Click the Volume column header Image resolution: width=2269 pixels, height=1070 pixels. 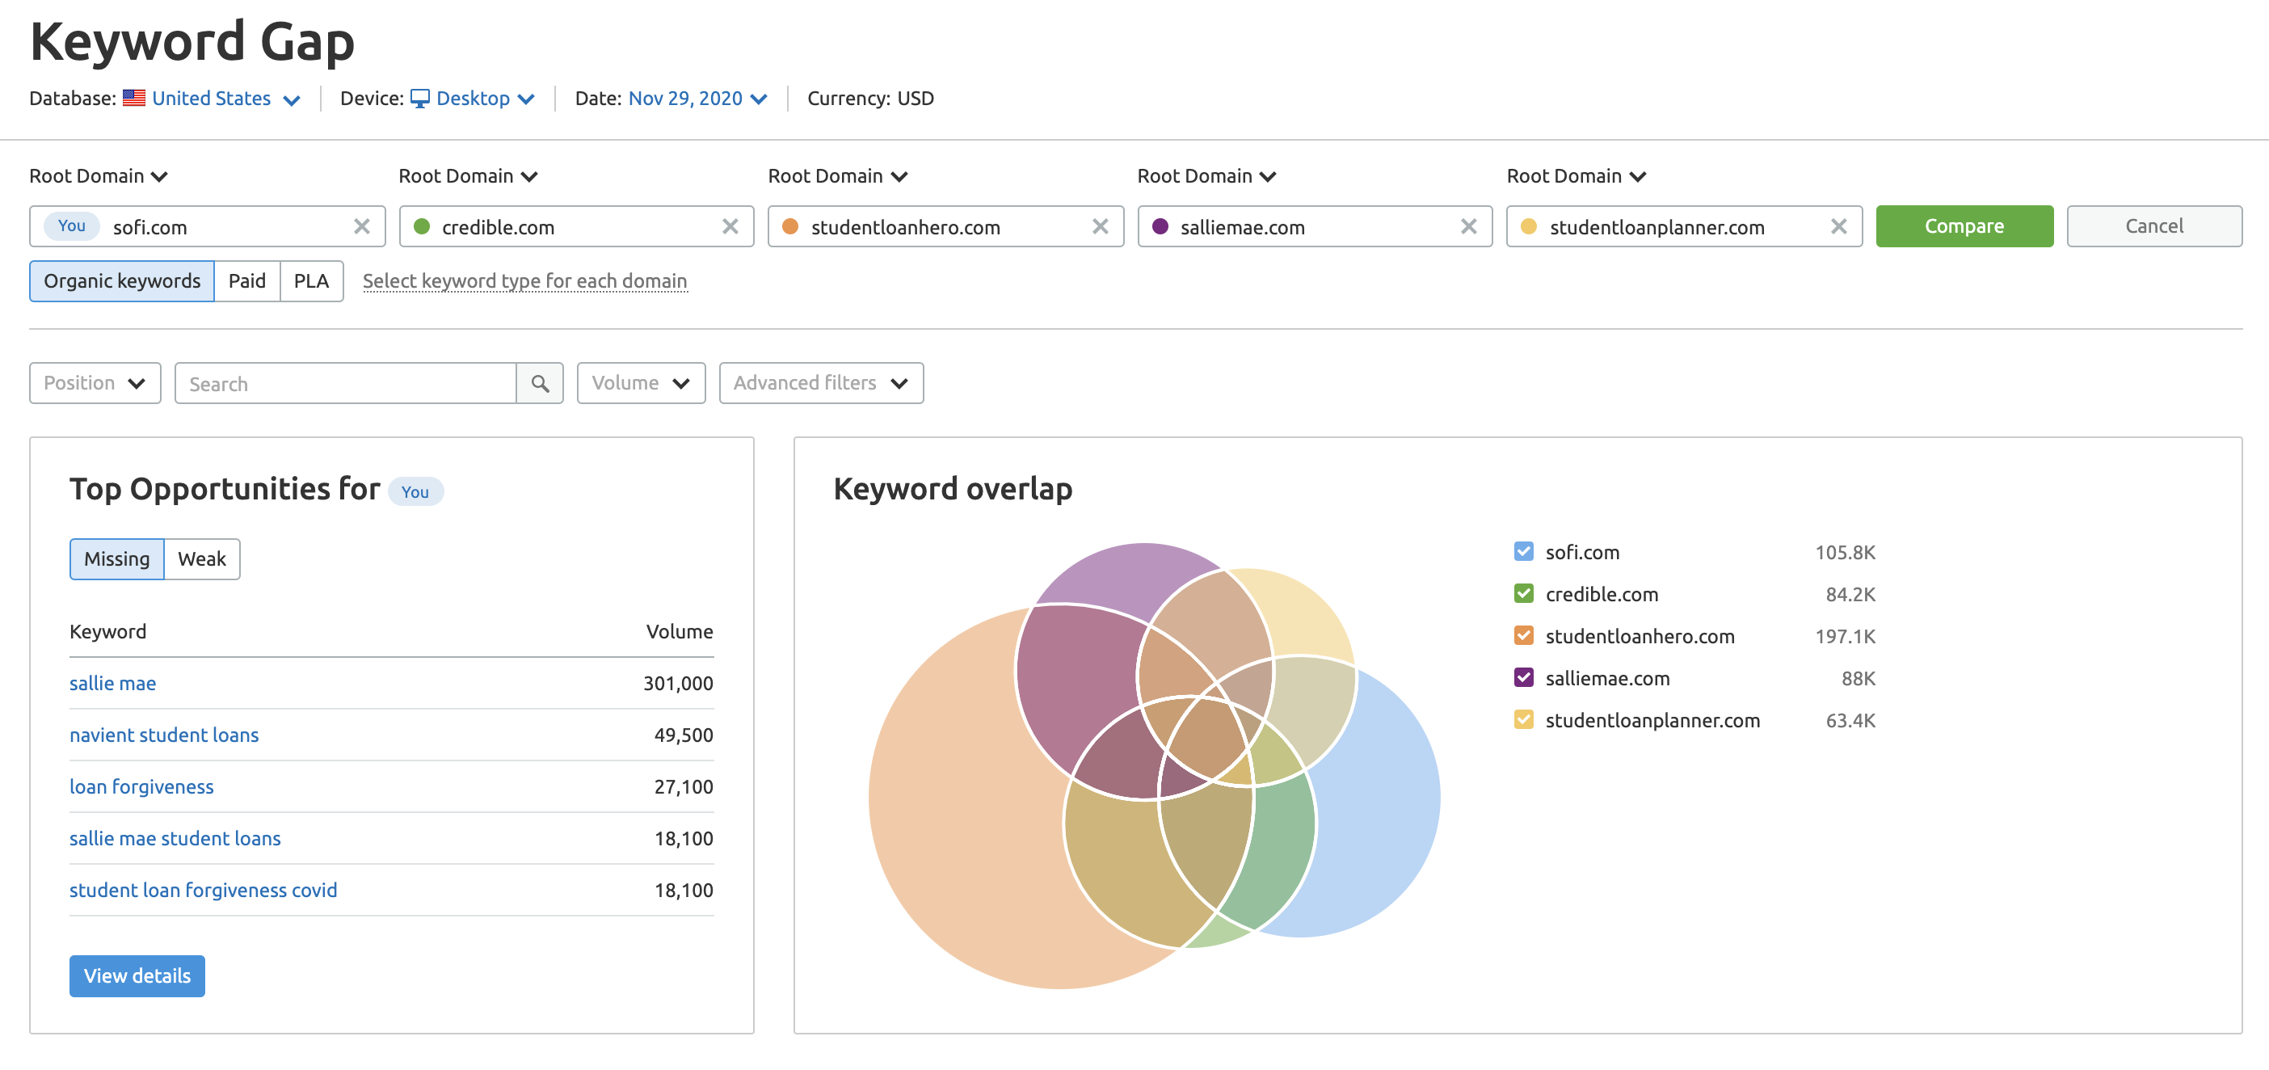pyautogui.click(x=679, y=631)
